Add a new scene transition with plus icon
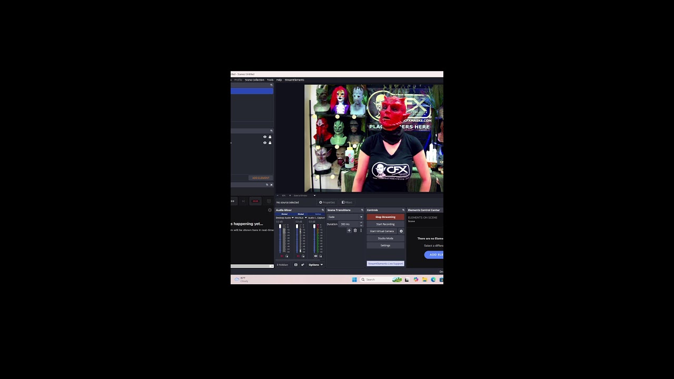 [x=349, y=231]
